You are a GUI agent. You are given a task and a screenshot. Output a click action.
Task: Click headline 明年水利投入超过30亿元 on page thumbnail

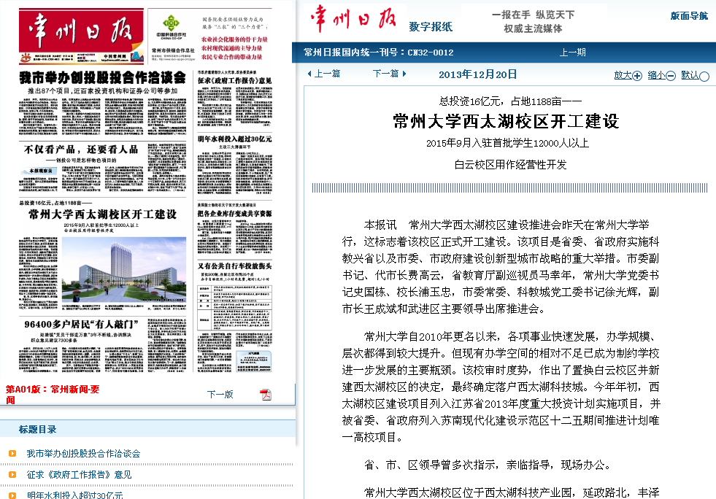(235, 139)
